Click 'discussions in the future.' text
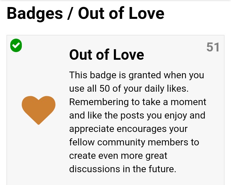Screen dimensions: 231x185 click(123, 169)
